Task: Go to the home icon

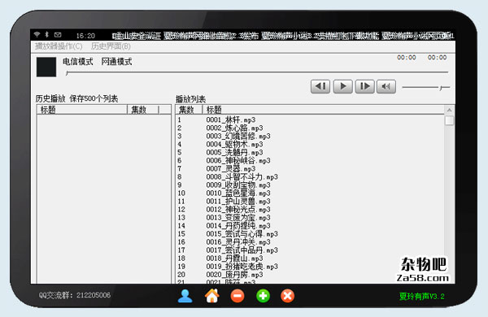Action: click(212, 296)
